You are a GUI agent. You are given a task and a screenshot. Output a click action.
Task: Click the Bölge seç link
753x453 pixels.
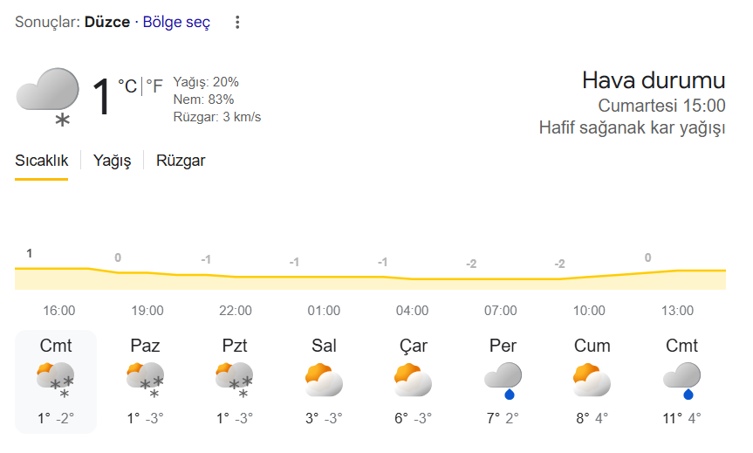[176, 23]
